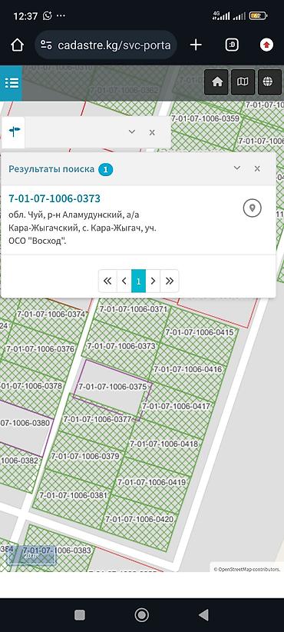Select parcel 7-01-07-1006-0419 on map
This screenshot has width=284, height=632.
152,482
